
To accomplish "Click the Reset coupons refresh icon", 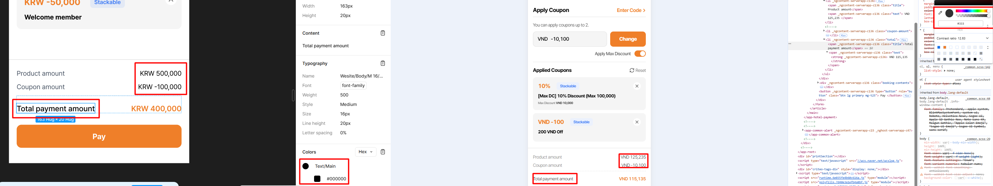I will [632, 71].
